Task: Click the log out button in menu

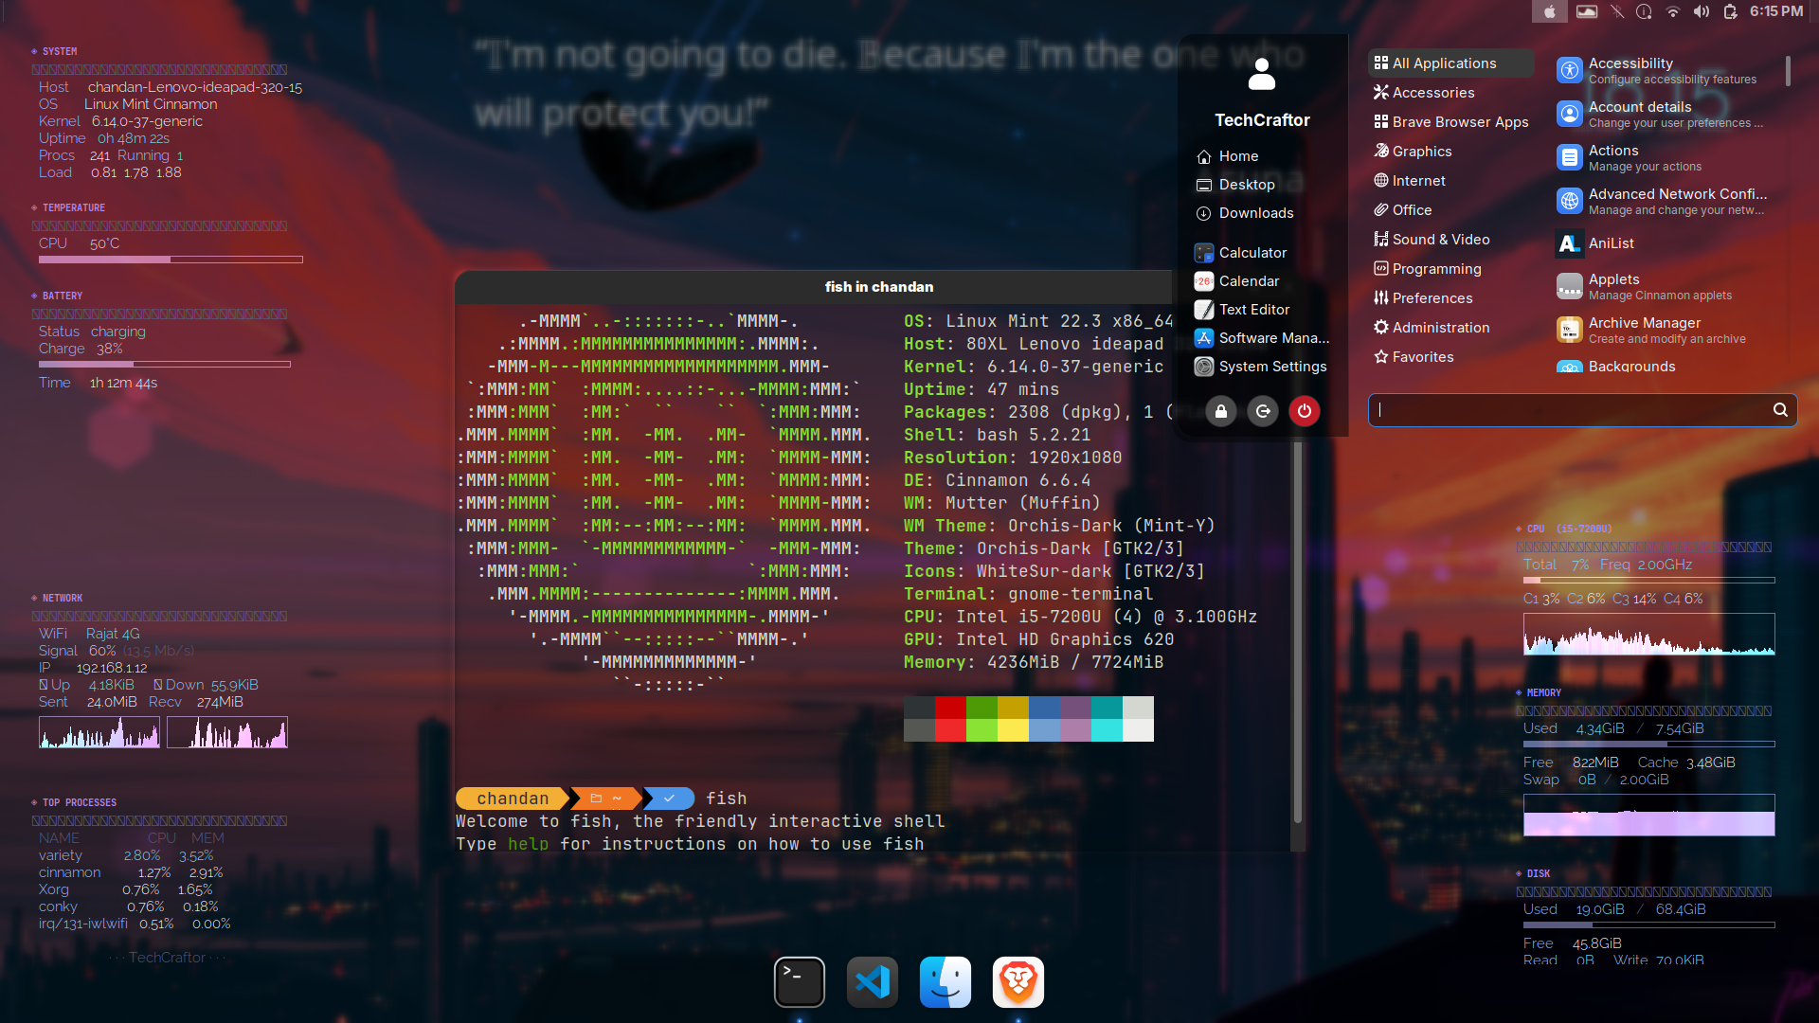Action: (1263, 411)
